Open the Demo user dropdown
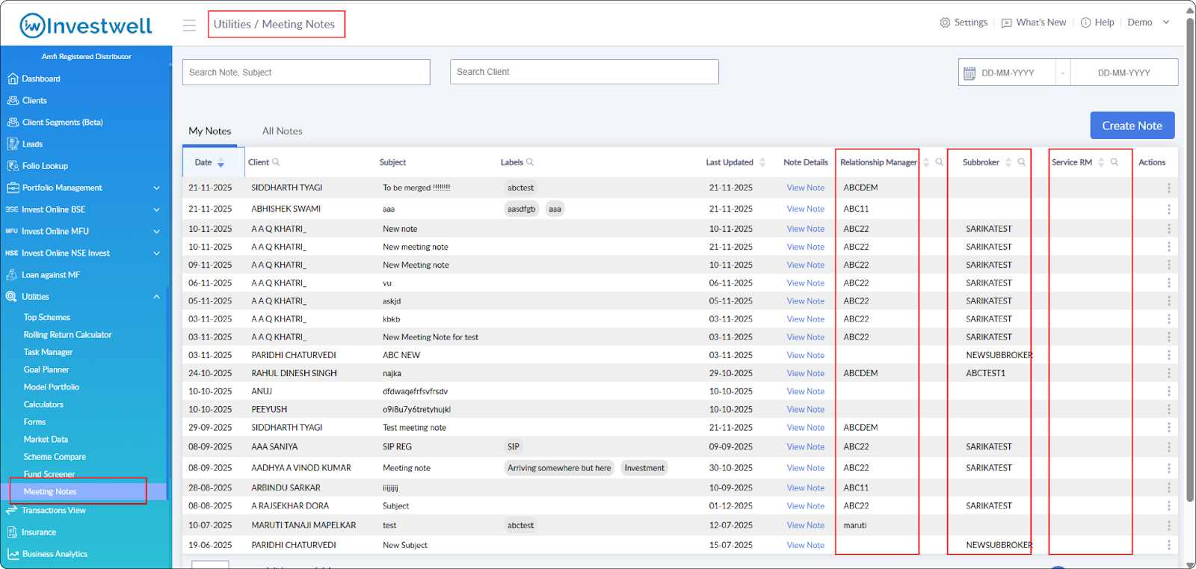 pos(1148,22)
